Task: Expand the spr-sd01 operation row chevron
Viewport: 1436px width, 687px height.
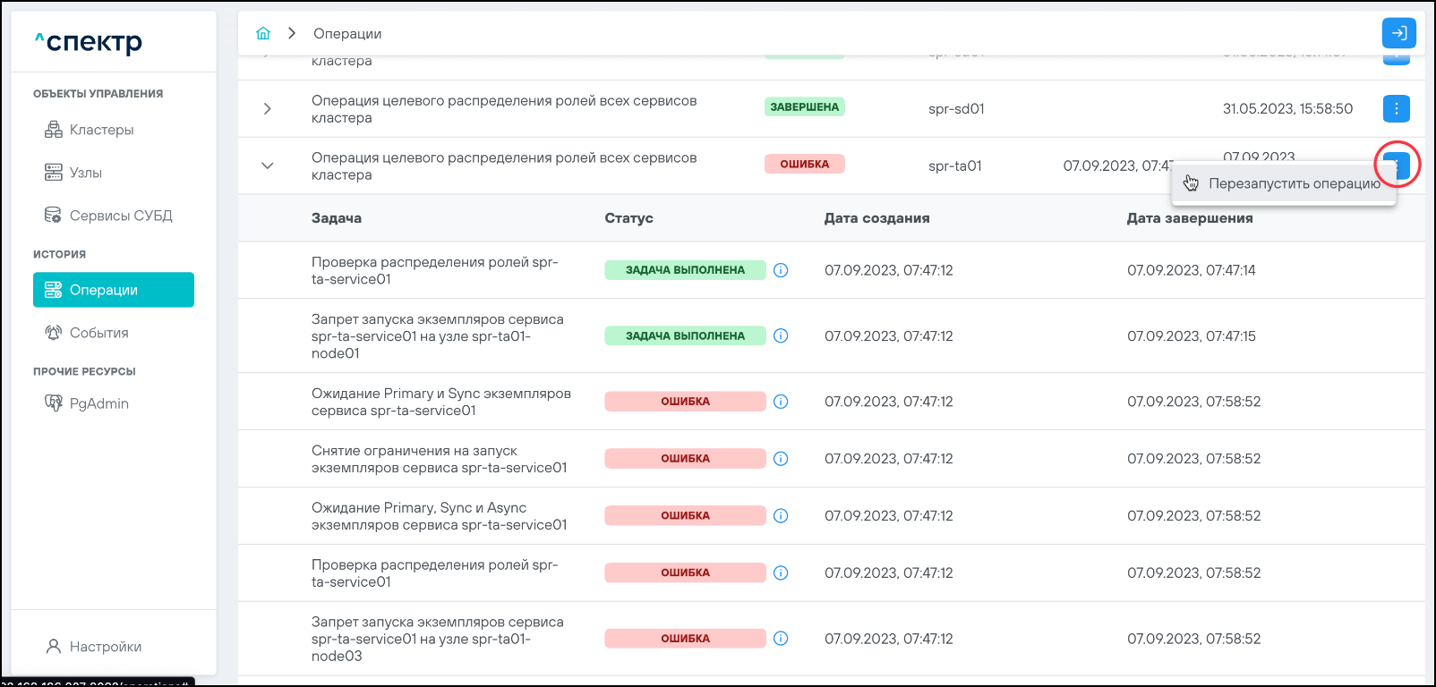Action: tap(268, 108)
